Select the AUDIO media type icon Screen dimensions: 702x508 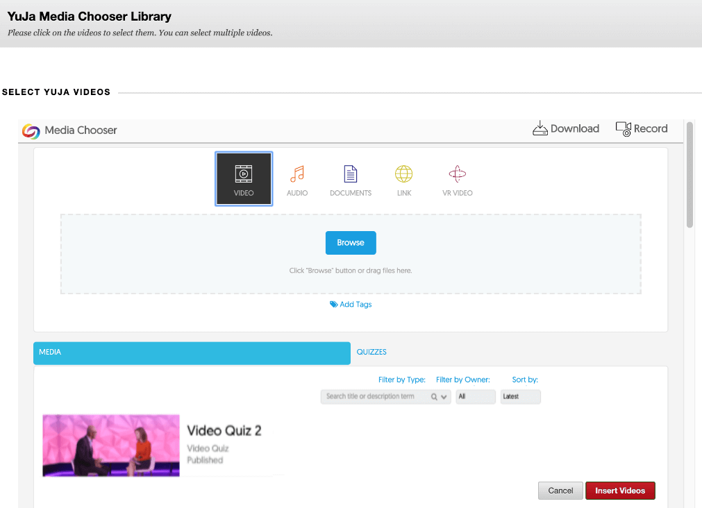click(297, 180)
